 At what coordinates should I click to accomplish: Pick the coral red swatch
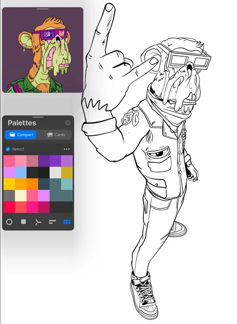tap(20, 207)
